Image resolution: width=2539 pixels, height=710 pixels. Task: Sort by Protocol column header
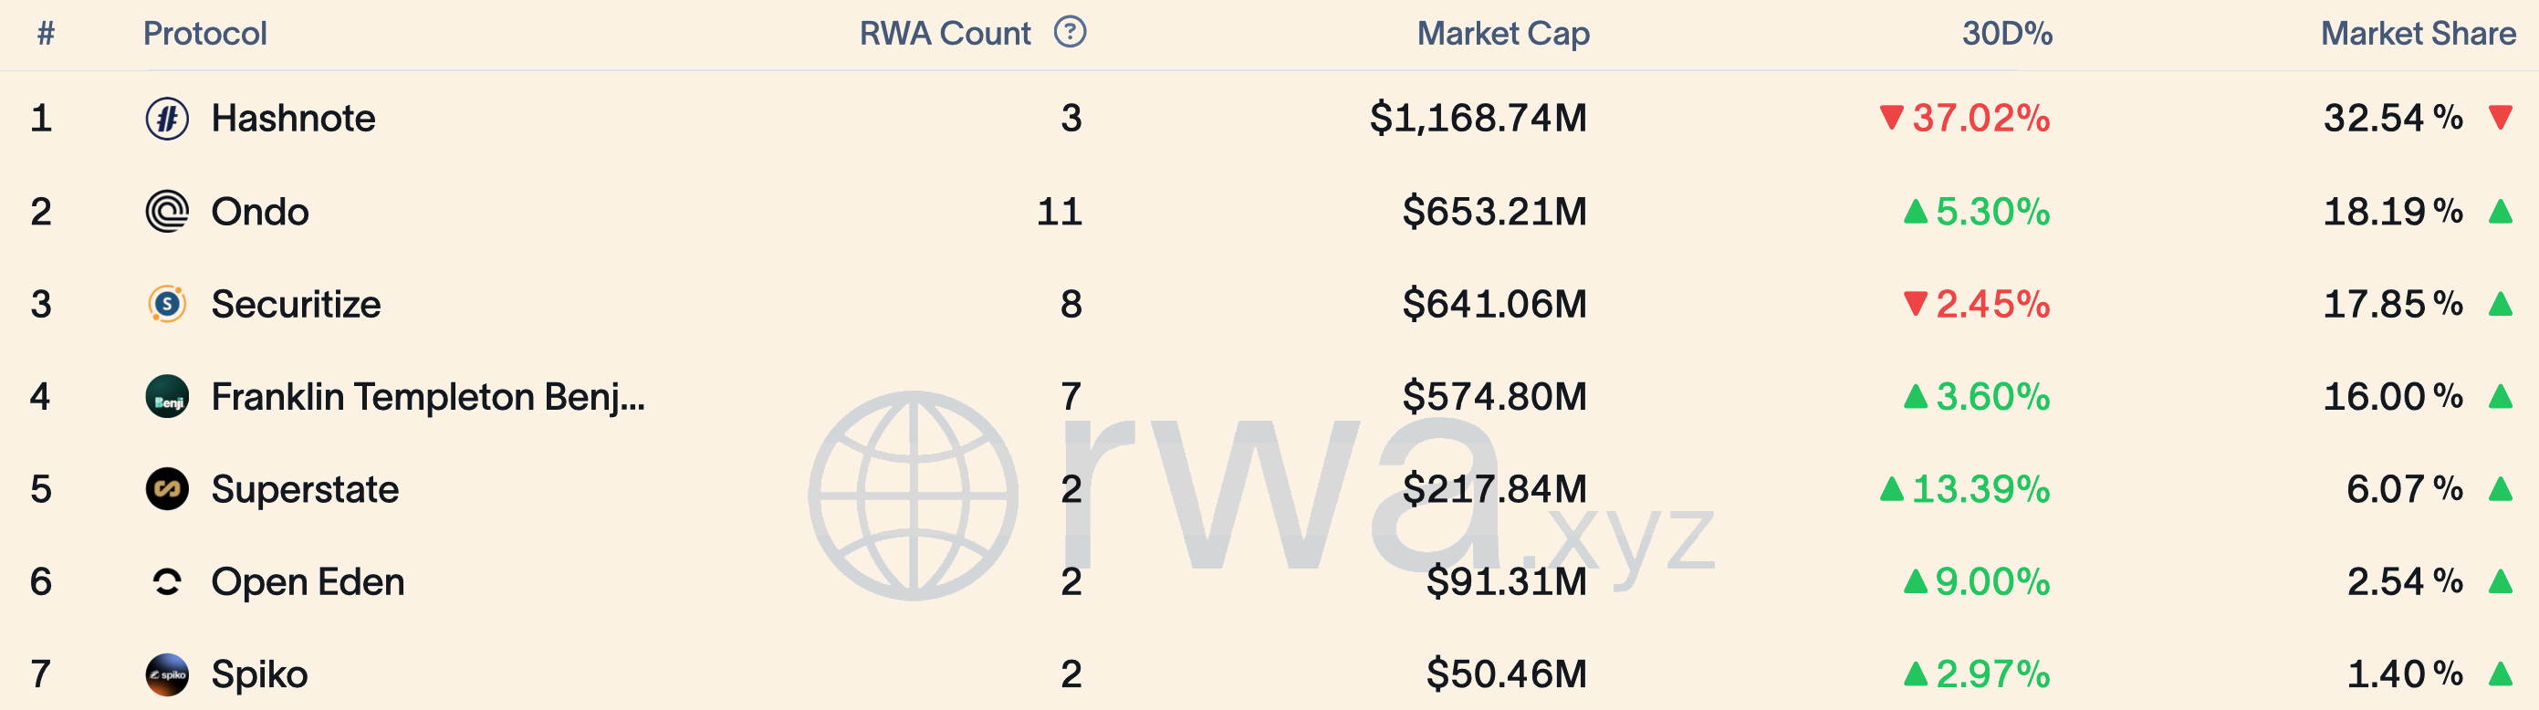point(205,34)
